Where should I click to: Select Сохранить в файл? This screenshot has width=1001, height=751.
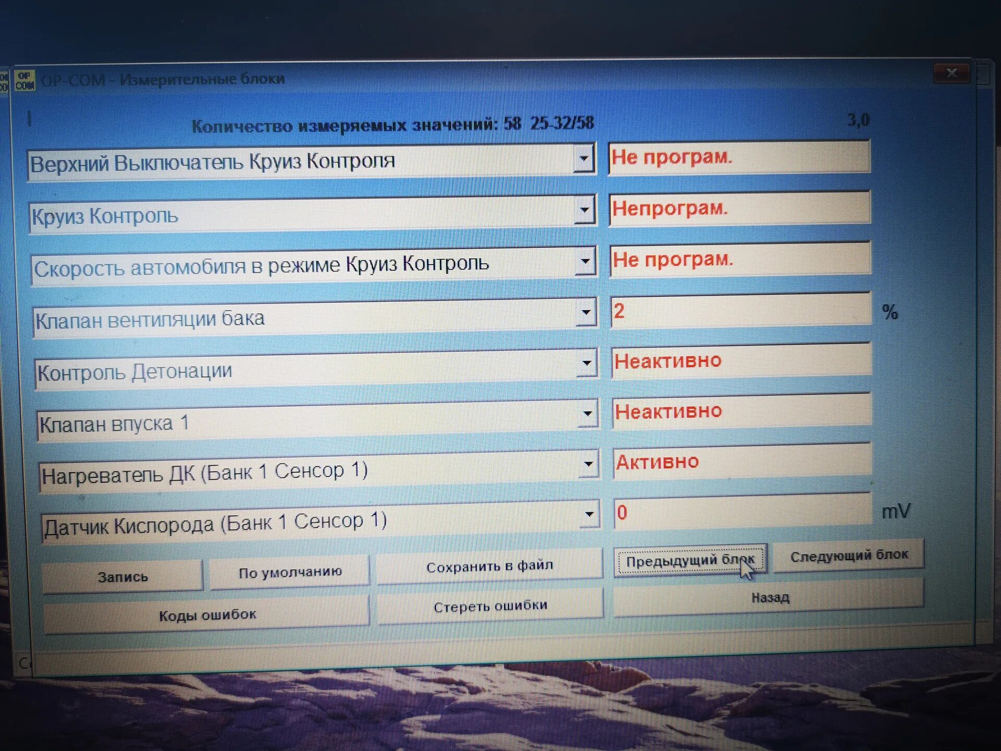[x=490, y=565]
